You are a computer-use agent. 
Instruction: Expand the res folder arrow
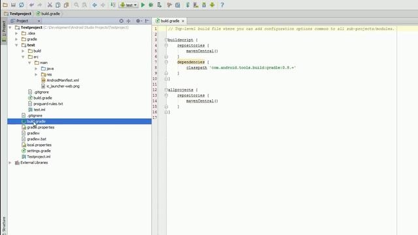(x=37, y=74)
